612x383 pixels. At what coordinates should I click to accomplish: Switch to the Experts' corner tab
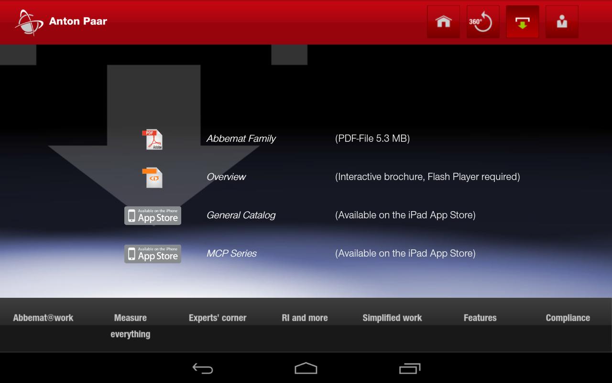point(218,318)
